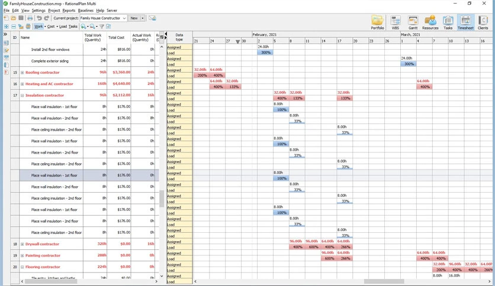
Task: Click the New button
Action: pyautogui.click(x=134, y=18)
